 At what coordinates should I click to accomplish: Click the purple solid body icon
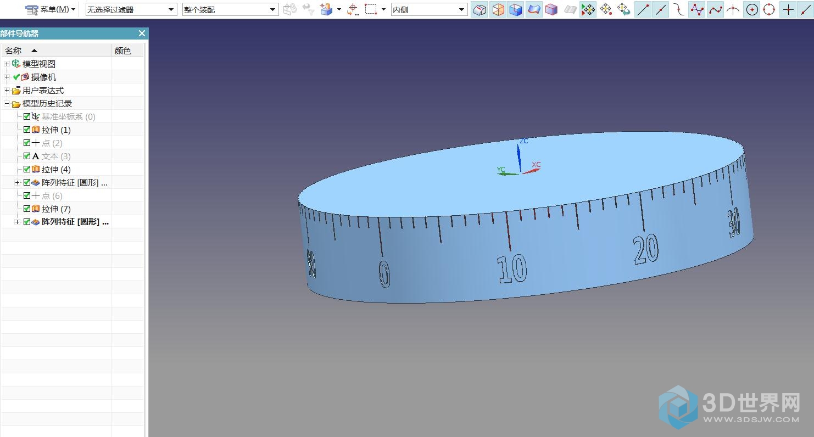click(x=551, y=9)
